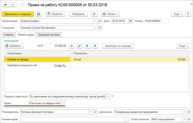Move accrual row up with arrow
Viewport: 193px width, 123px height.
pos(87,46)
